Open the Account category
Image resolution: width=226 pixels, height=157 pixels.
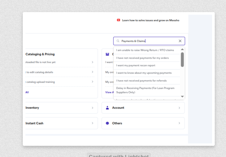pos(143,108)
